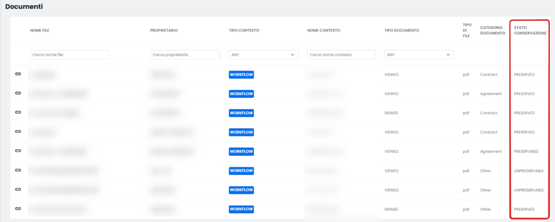
Task: Click the STATO CONSERVAZIONE column header
Action: point(530,30)
